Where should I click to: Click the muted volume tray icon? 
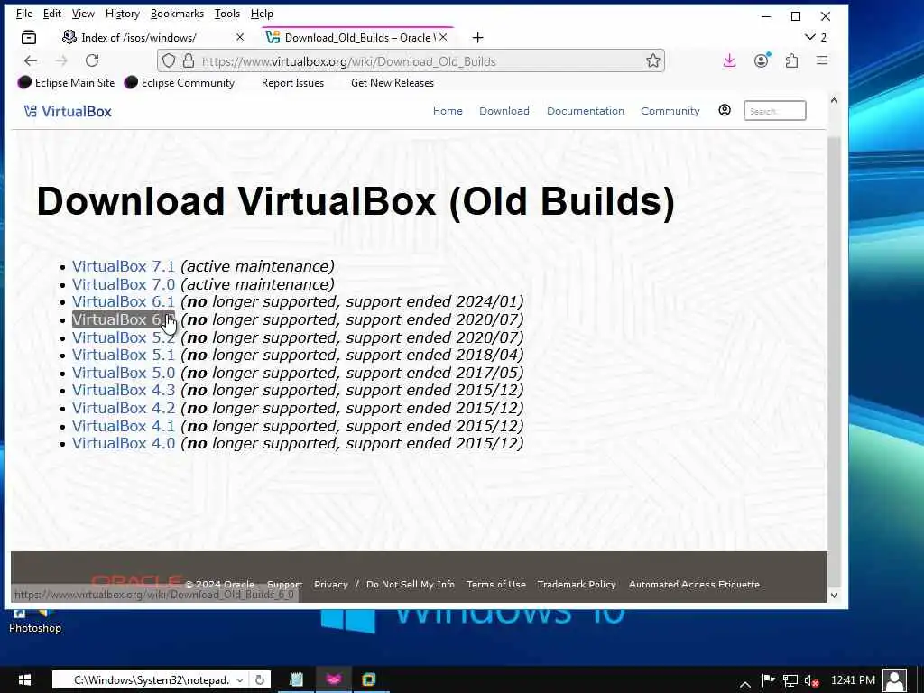click(x=811, y=680)
